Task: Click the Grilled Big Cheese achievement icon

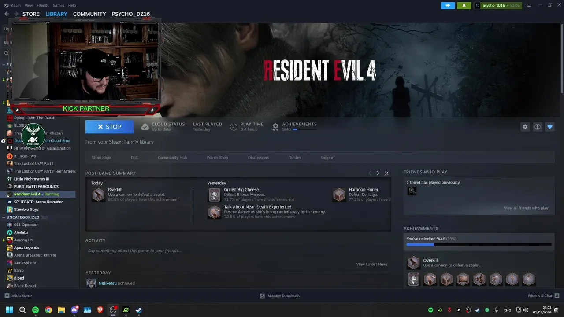Action: coord(214,195)
